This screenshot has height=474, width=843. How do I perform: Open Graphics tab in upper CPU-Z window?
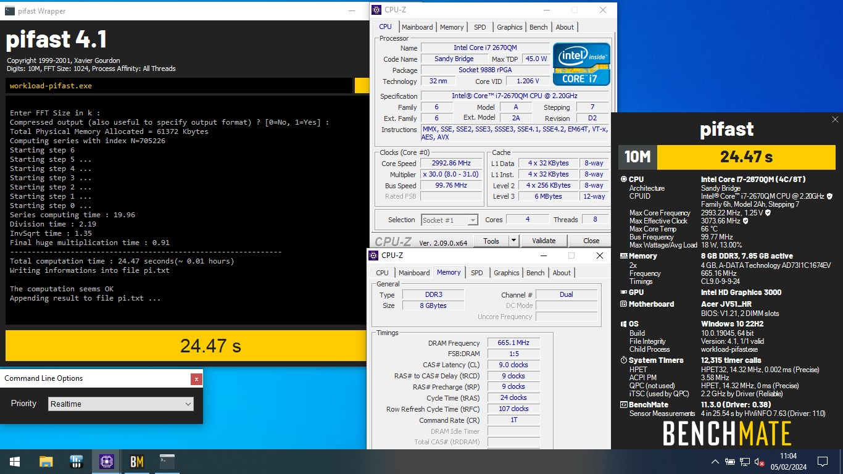(510, 27)
